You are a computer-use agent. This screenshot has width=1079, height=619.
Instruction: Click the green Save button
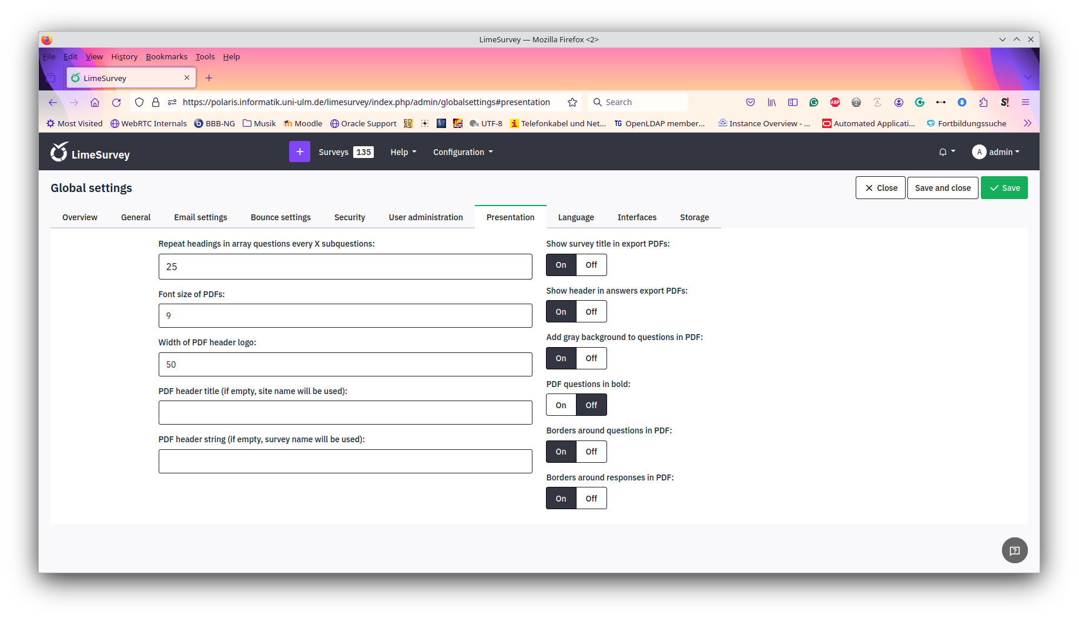(x=1004, y=188)
